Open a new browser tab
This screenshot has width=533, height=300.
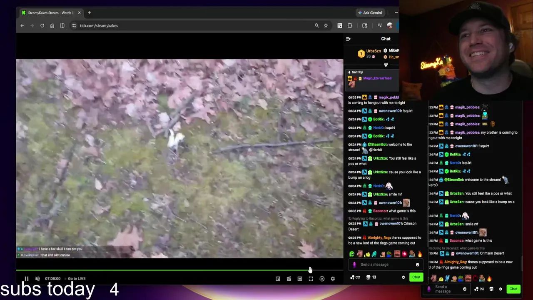(89, 13)
